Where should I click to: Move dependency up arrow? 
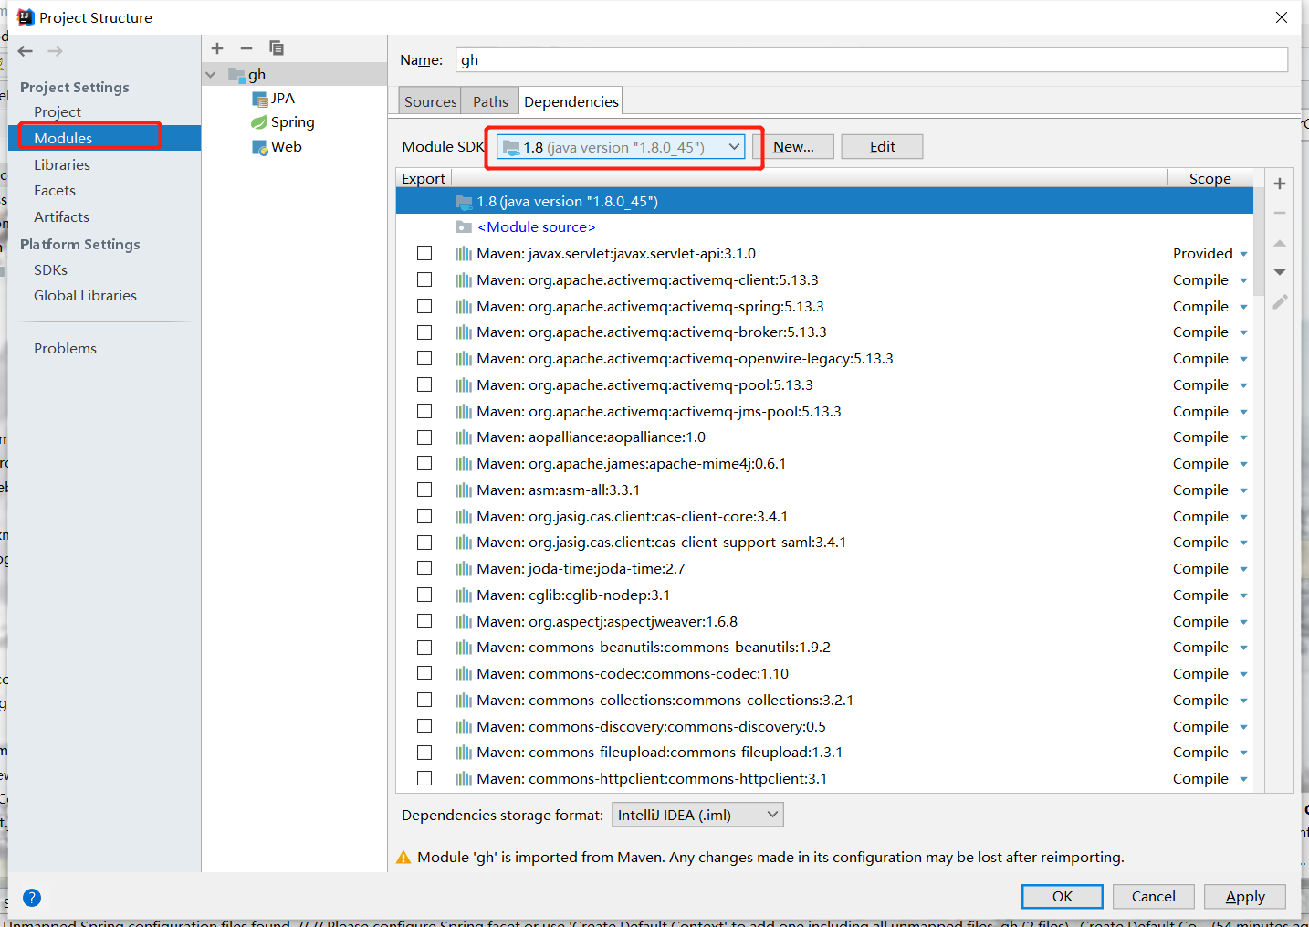1280,243
